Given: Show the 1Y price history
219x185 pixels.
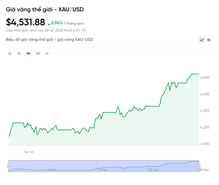Looking at the screenshot, I should pyautogui.click(x=47, y=54).
